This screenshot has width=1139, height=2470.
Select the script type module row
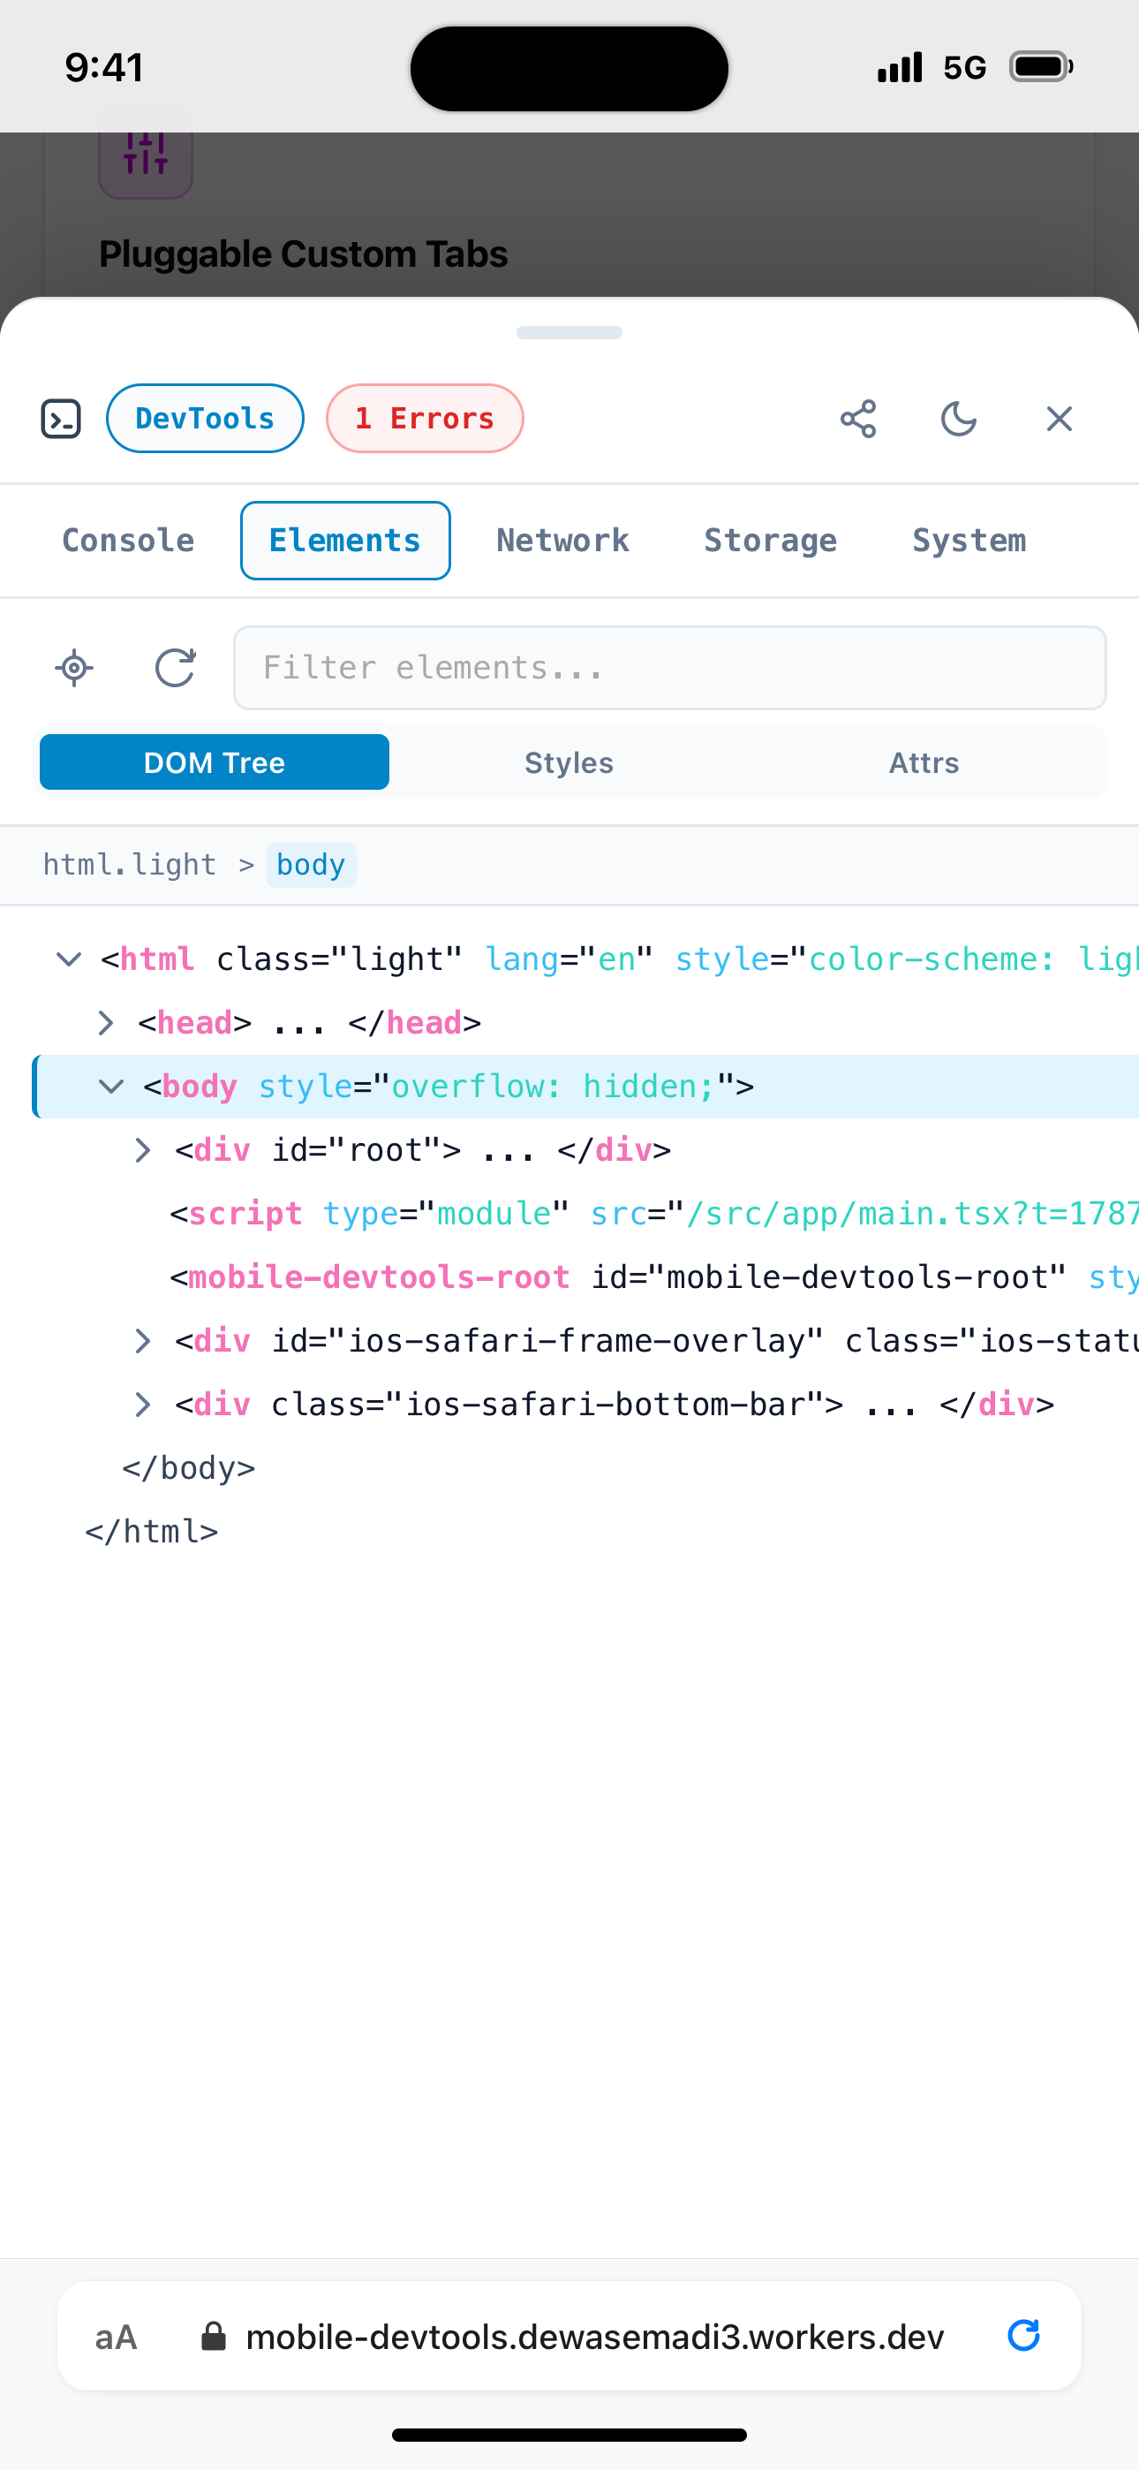[585, 1214]
